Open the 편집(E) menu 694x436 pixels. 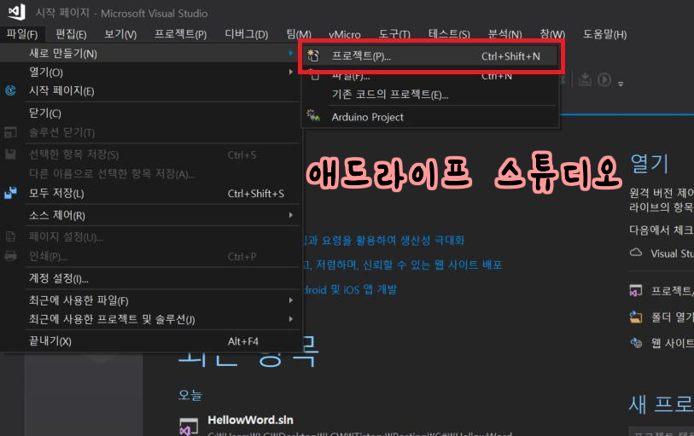click(x=71, y=34)
